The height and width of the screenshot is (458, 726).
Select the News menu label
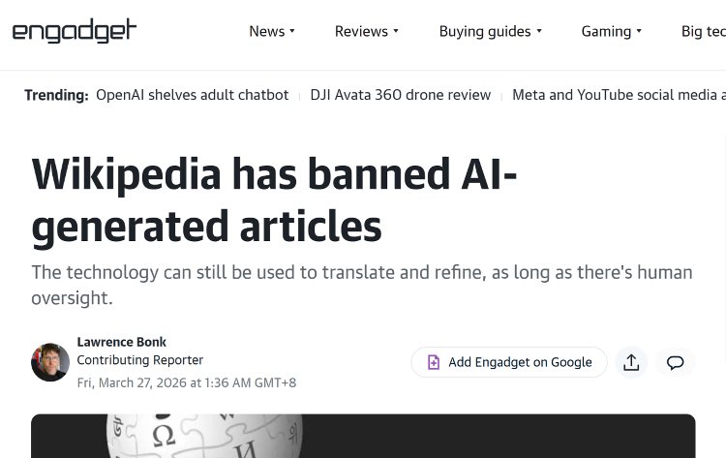[266, 31]
